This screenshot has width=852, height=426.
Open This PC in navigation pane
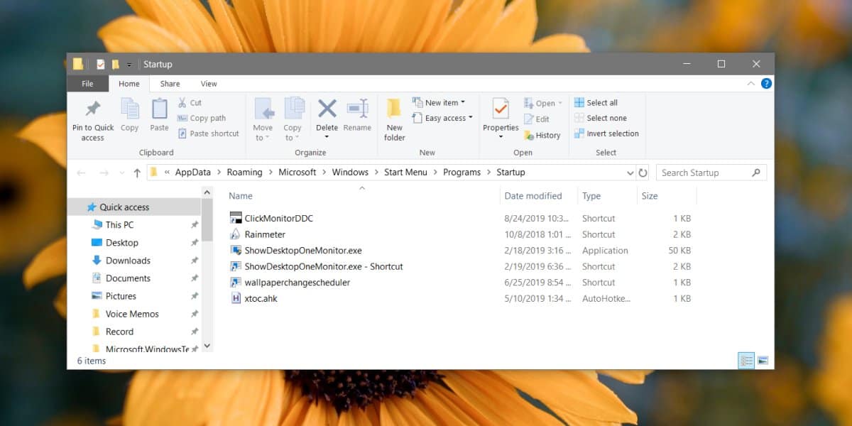(x=119, y=225)
